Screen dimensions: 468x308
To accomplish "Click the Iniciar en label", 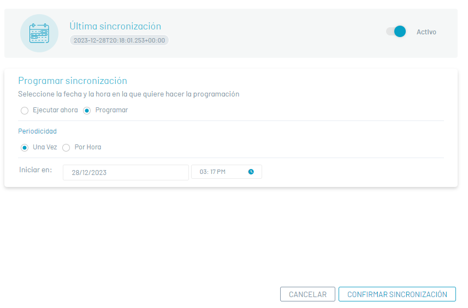I will (35, 170).
